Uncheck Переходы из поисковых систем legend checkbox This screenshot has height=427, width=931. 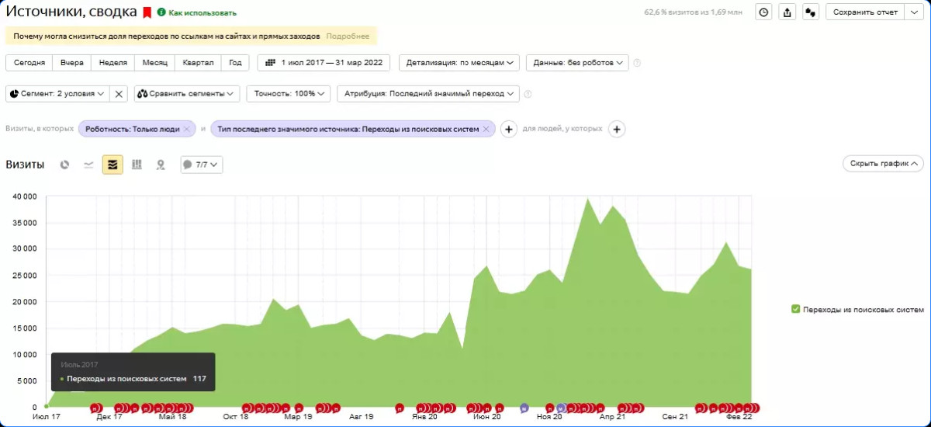pos(795,309)
